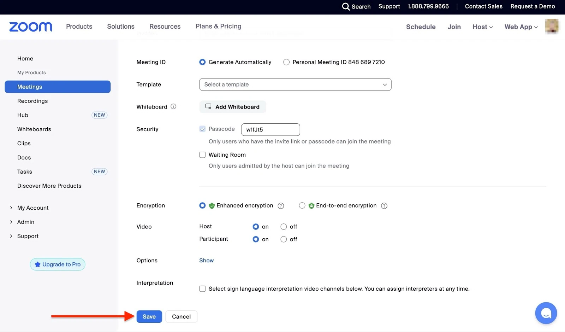Expand the My Account section
Viewport: 565px width, 332px height.
click(11, 208)
